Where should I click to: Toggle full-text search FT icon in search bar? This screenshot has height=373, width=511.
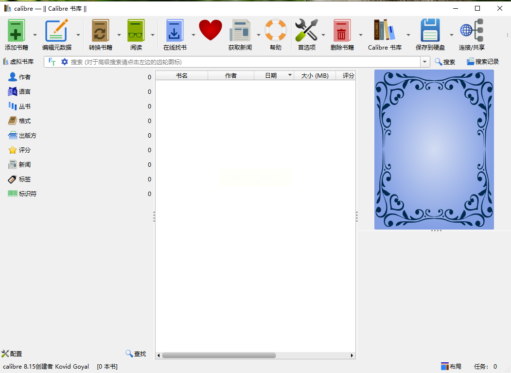click(52, 62)
